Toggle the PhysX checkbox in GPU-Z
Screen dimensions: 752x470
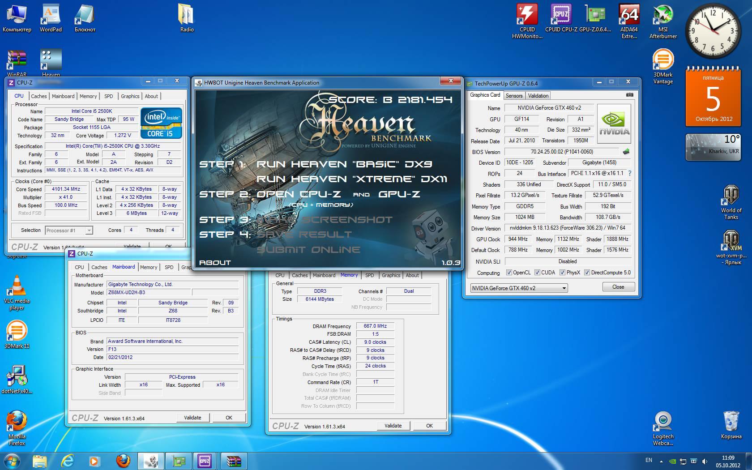[x=562, y=273]
